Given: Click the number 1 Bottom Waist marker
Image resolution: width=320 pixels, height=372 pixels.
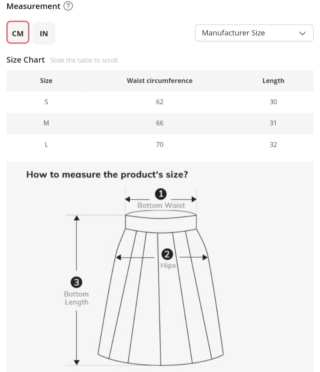Looking at the screenshot, I should 161,194.
